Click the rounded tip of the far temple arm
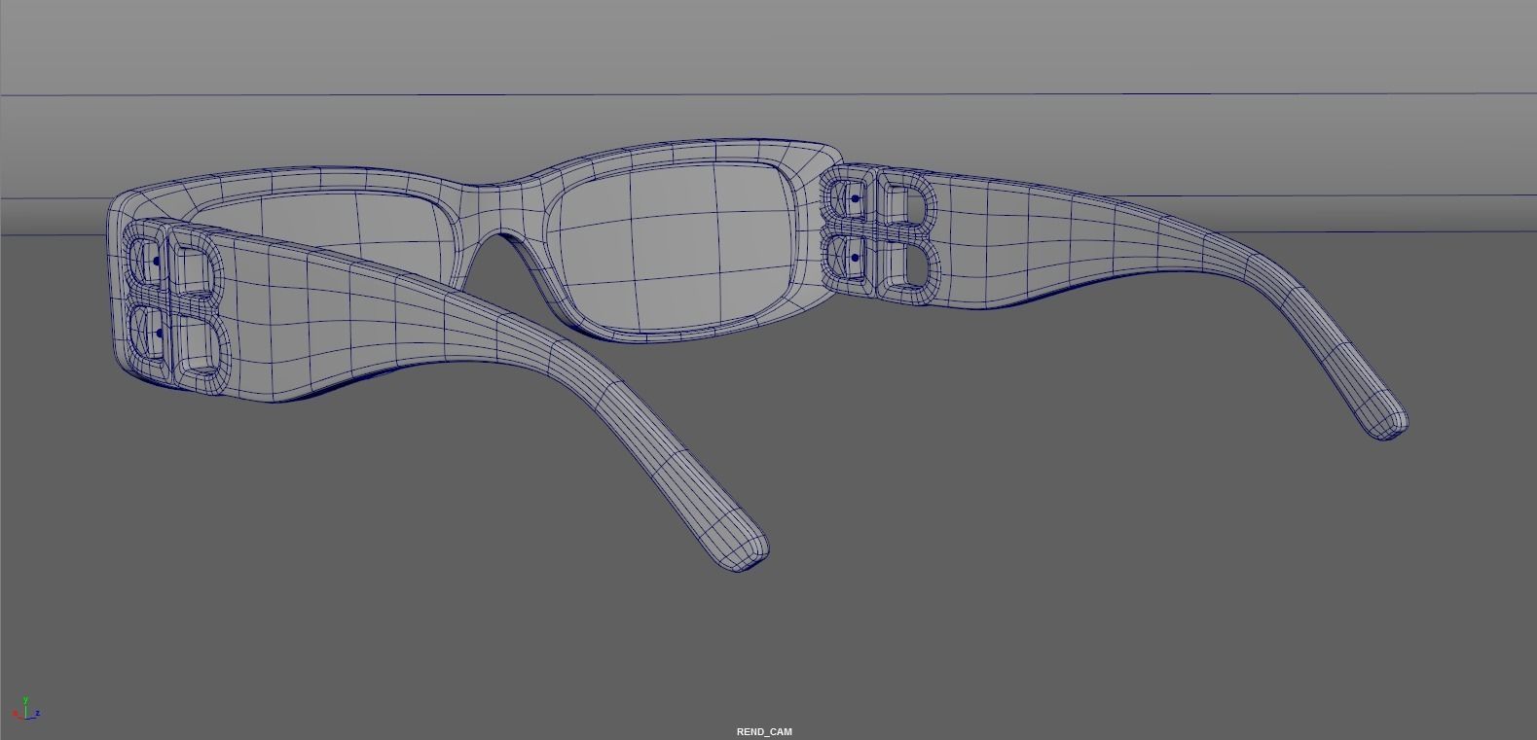Screen dimensions: 1537x740 (x=1389, y=423)
